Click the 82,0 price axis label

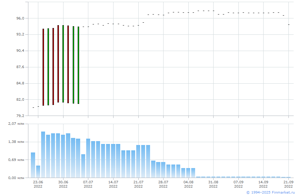click(20, 100)
